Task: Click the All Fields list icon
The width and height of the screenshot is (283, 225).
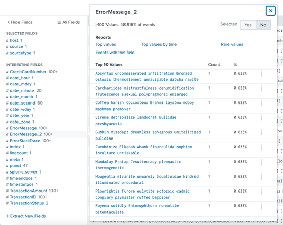Action: [59, 22]
